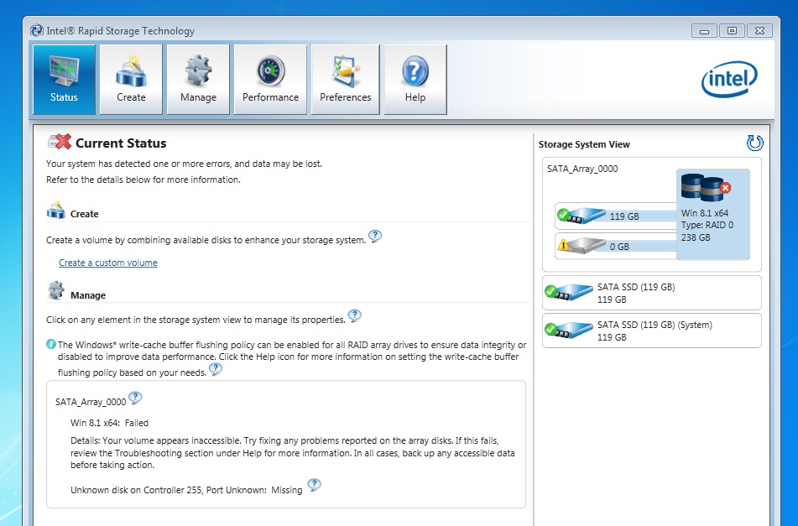Open help for write-cache flushing policy
798x526 pixels.
[x=216, y=369]
